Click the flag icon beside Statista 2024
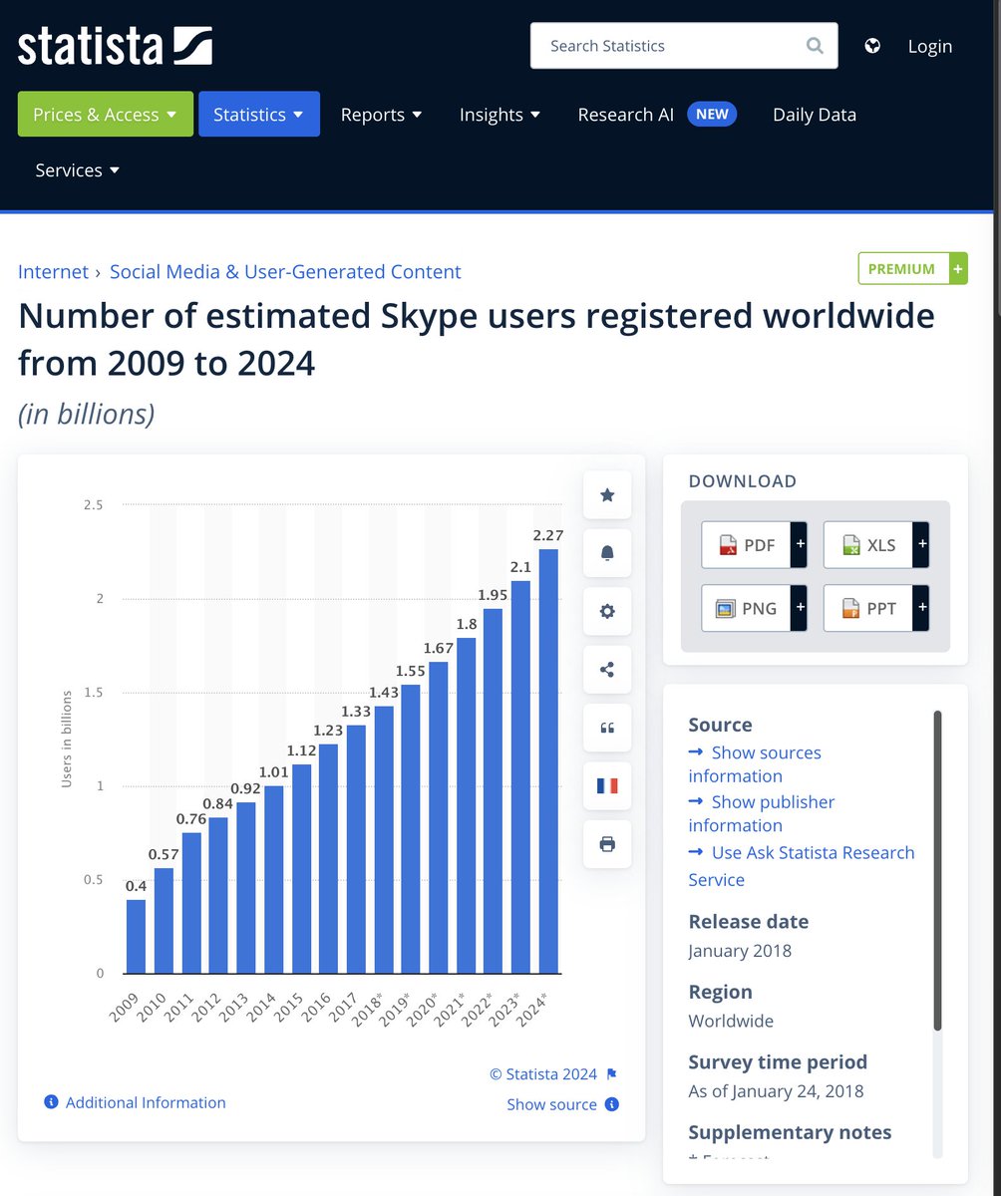Image resolution: width=1001 pixels, height=1196 pixels. click(x=612, y=1074)
